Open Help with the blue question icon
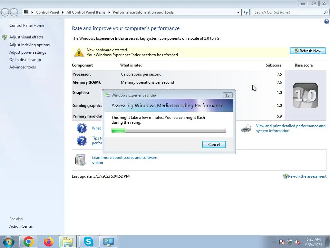The image size is (330, 248). [327, 22]
